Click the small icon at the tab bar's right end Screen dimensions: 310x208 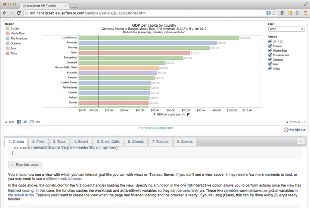pyautogui.click(x=301, y=141)
